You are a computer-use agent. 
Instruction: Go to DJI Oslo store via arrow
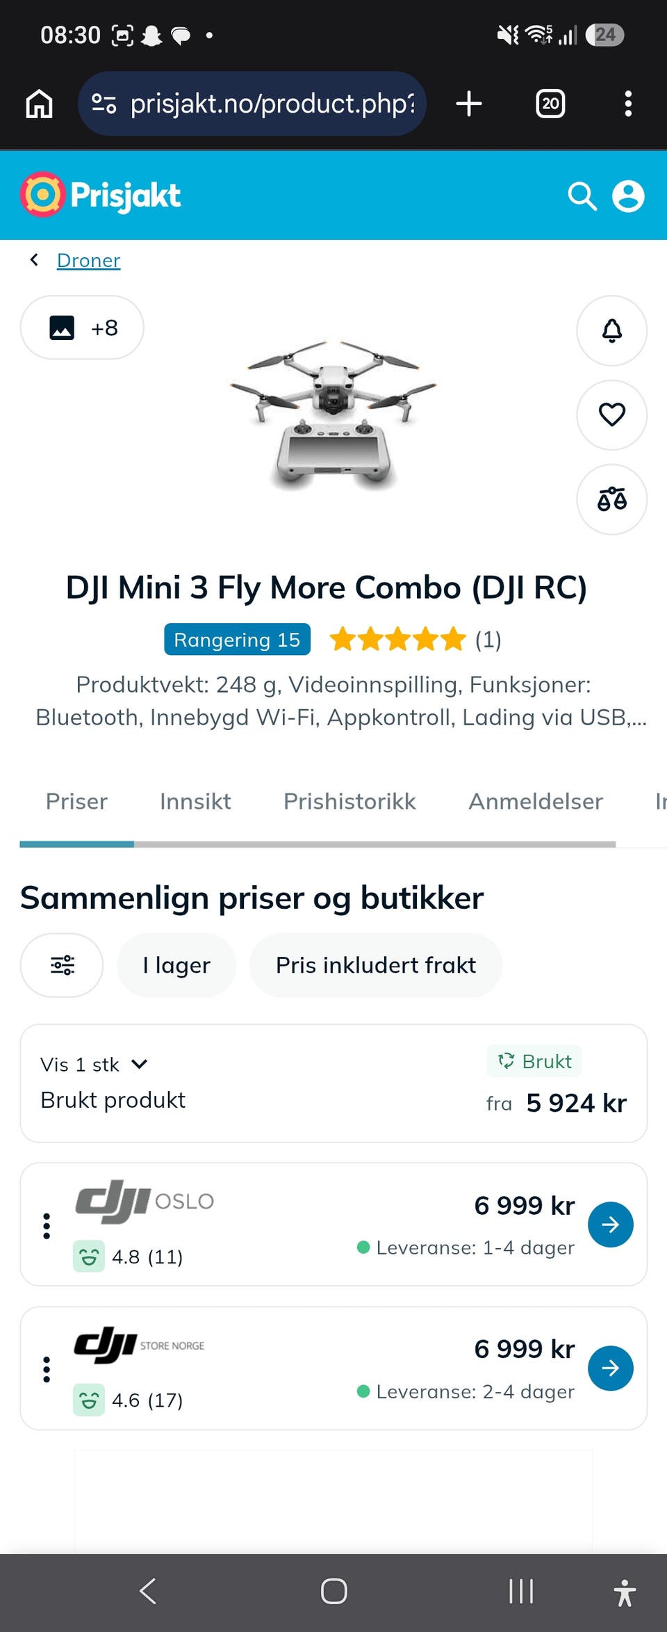coord(610,1225)
